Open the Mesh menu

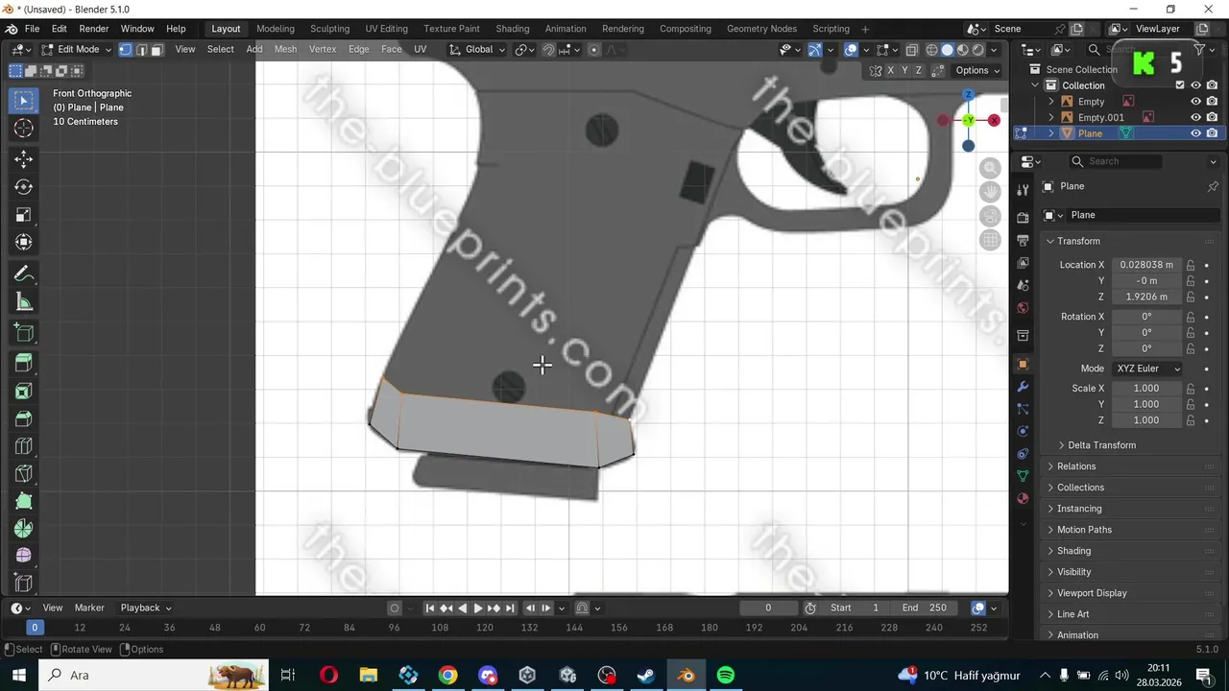tap(285, 49)
